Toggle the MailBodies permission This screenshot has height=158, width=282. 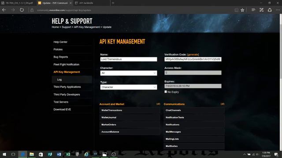[194, 146]
